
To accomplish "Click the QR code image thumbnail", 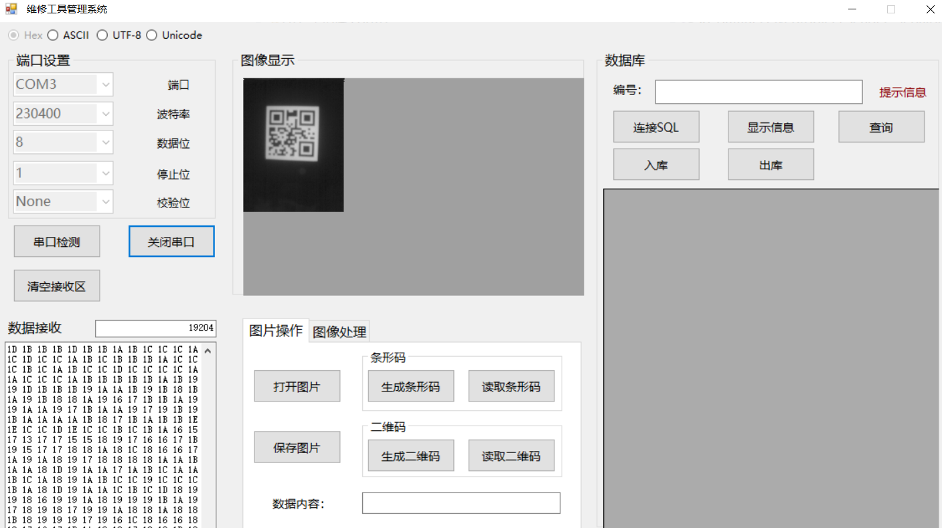I will (x=293, y=145).
